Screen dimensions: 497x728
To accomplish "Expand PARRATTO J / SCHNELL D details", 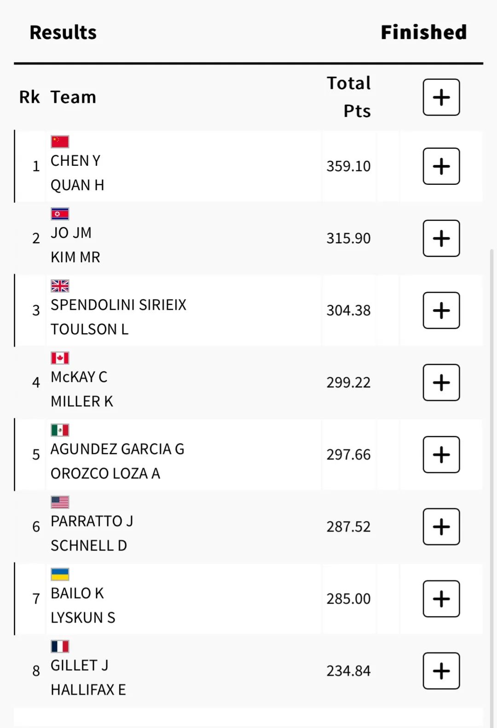I will (x=441, y=527).
